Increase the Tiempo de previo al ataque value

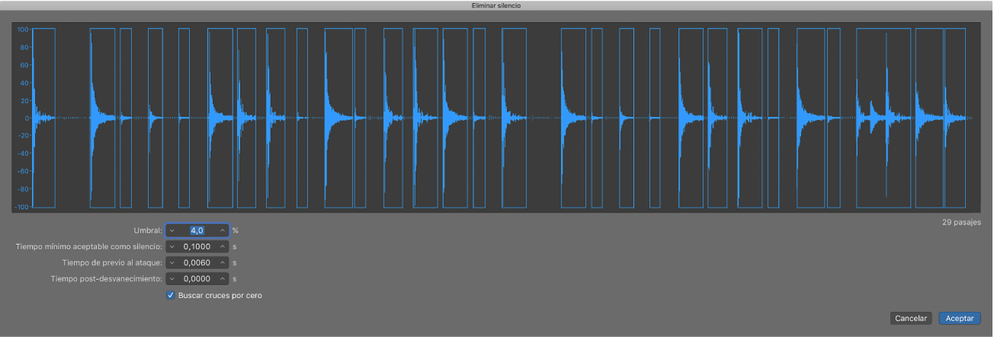pos(223,263)
